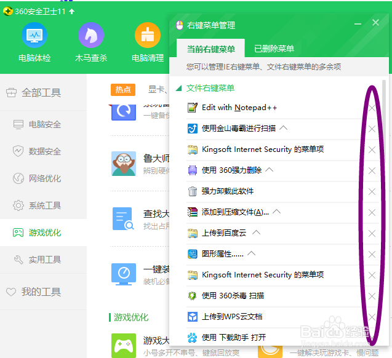This screenshot has width=392, height=358.
Task: Open the 游戏大厅 gamepad icon
Action: tap(124, 346)
